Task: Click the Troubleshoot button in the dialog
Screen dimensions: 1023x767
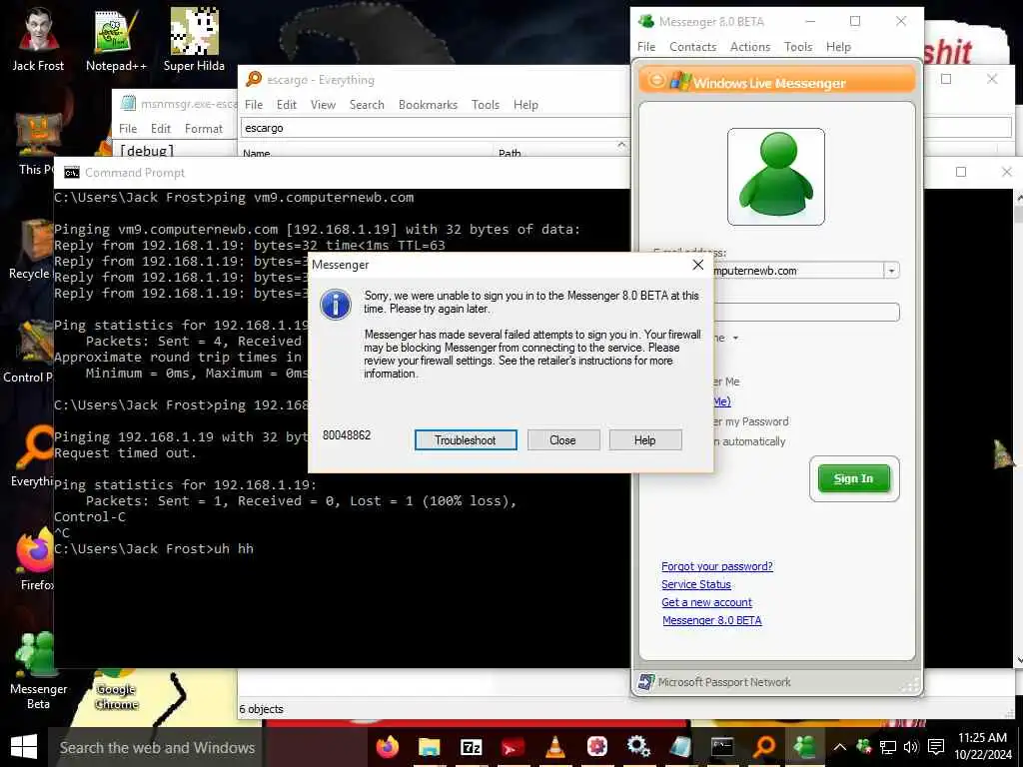Action: pos(466,440)
